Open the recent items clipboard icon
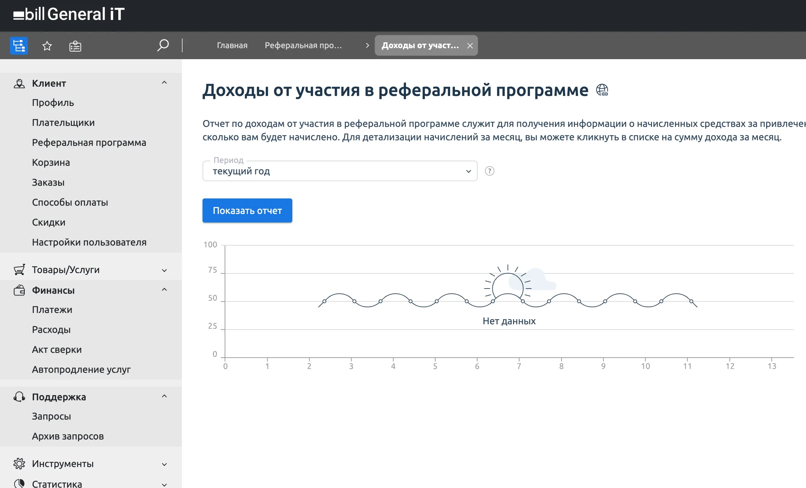 pyautogui.click(x=75, y=46)
